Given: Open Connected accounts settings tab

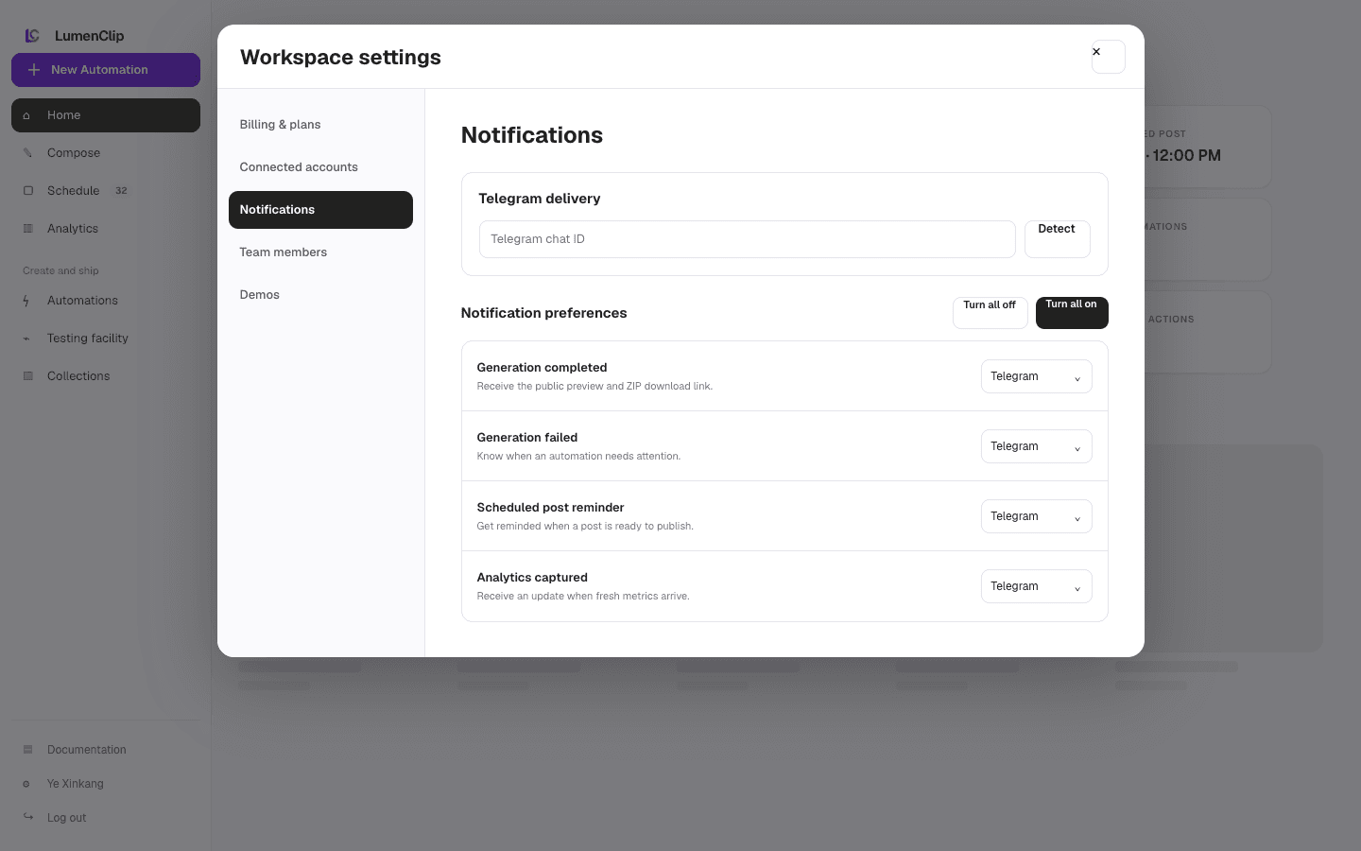Looking at the screenshot, I should click(x=320, y=167).
